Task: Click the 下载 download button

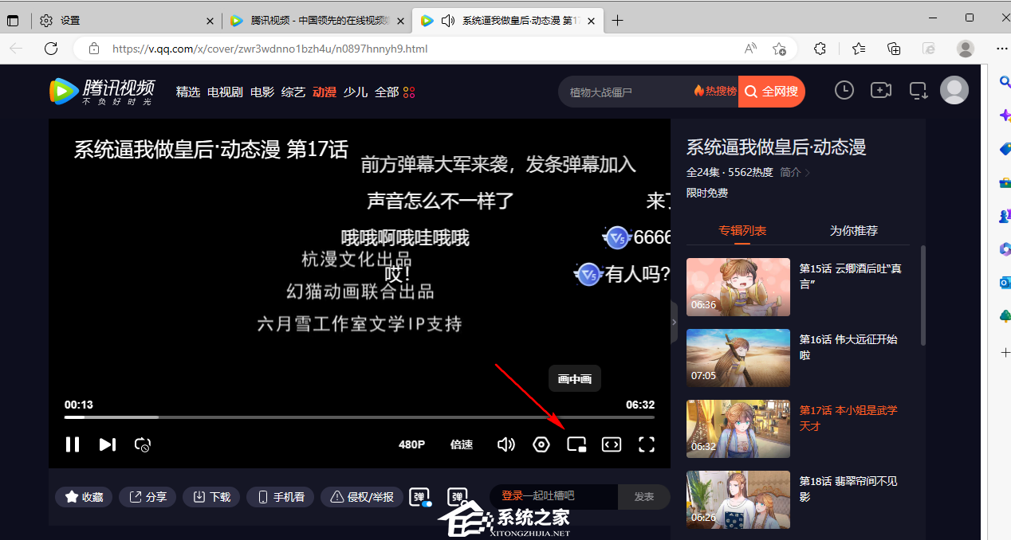Action: (x=211, y=497)
